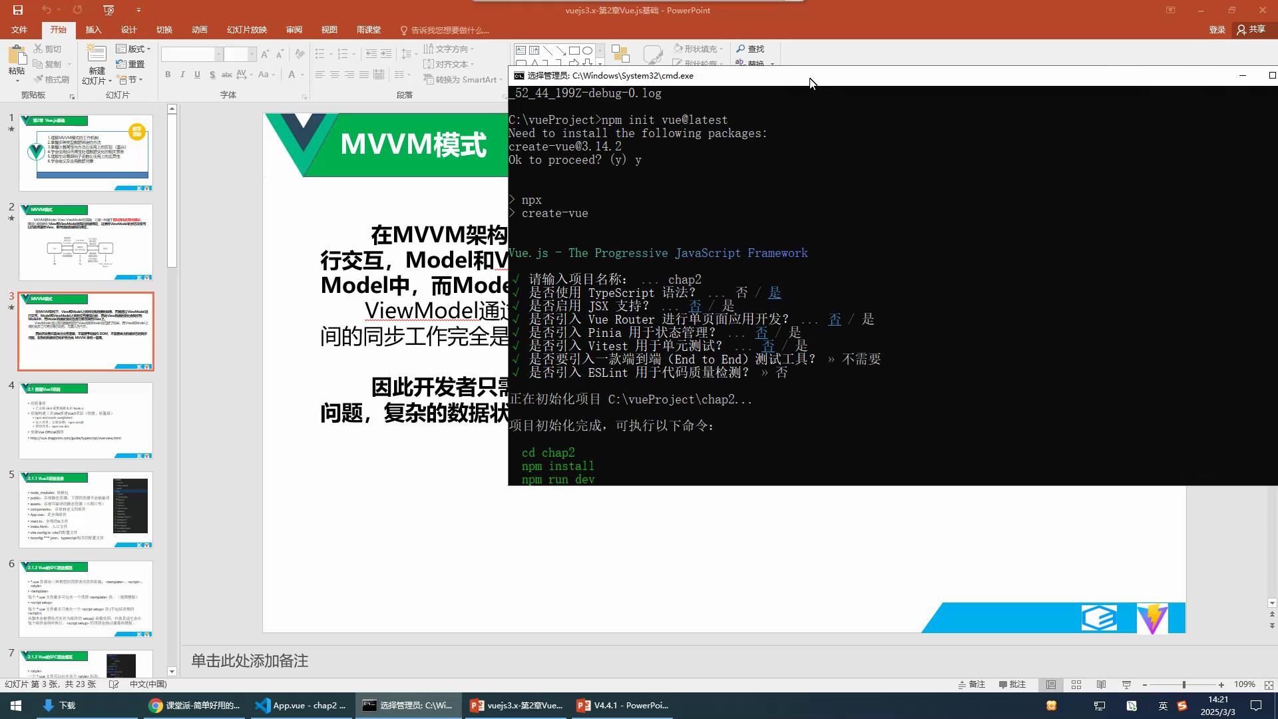
Task: Click the zoom slider handle
Action: coord(1183,684)
